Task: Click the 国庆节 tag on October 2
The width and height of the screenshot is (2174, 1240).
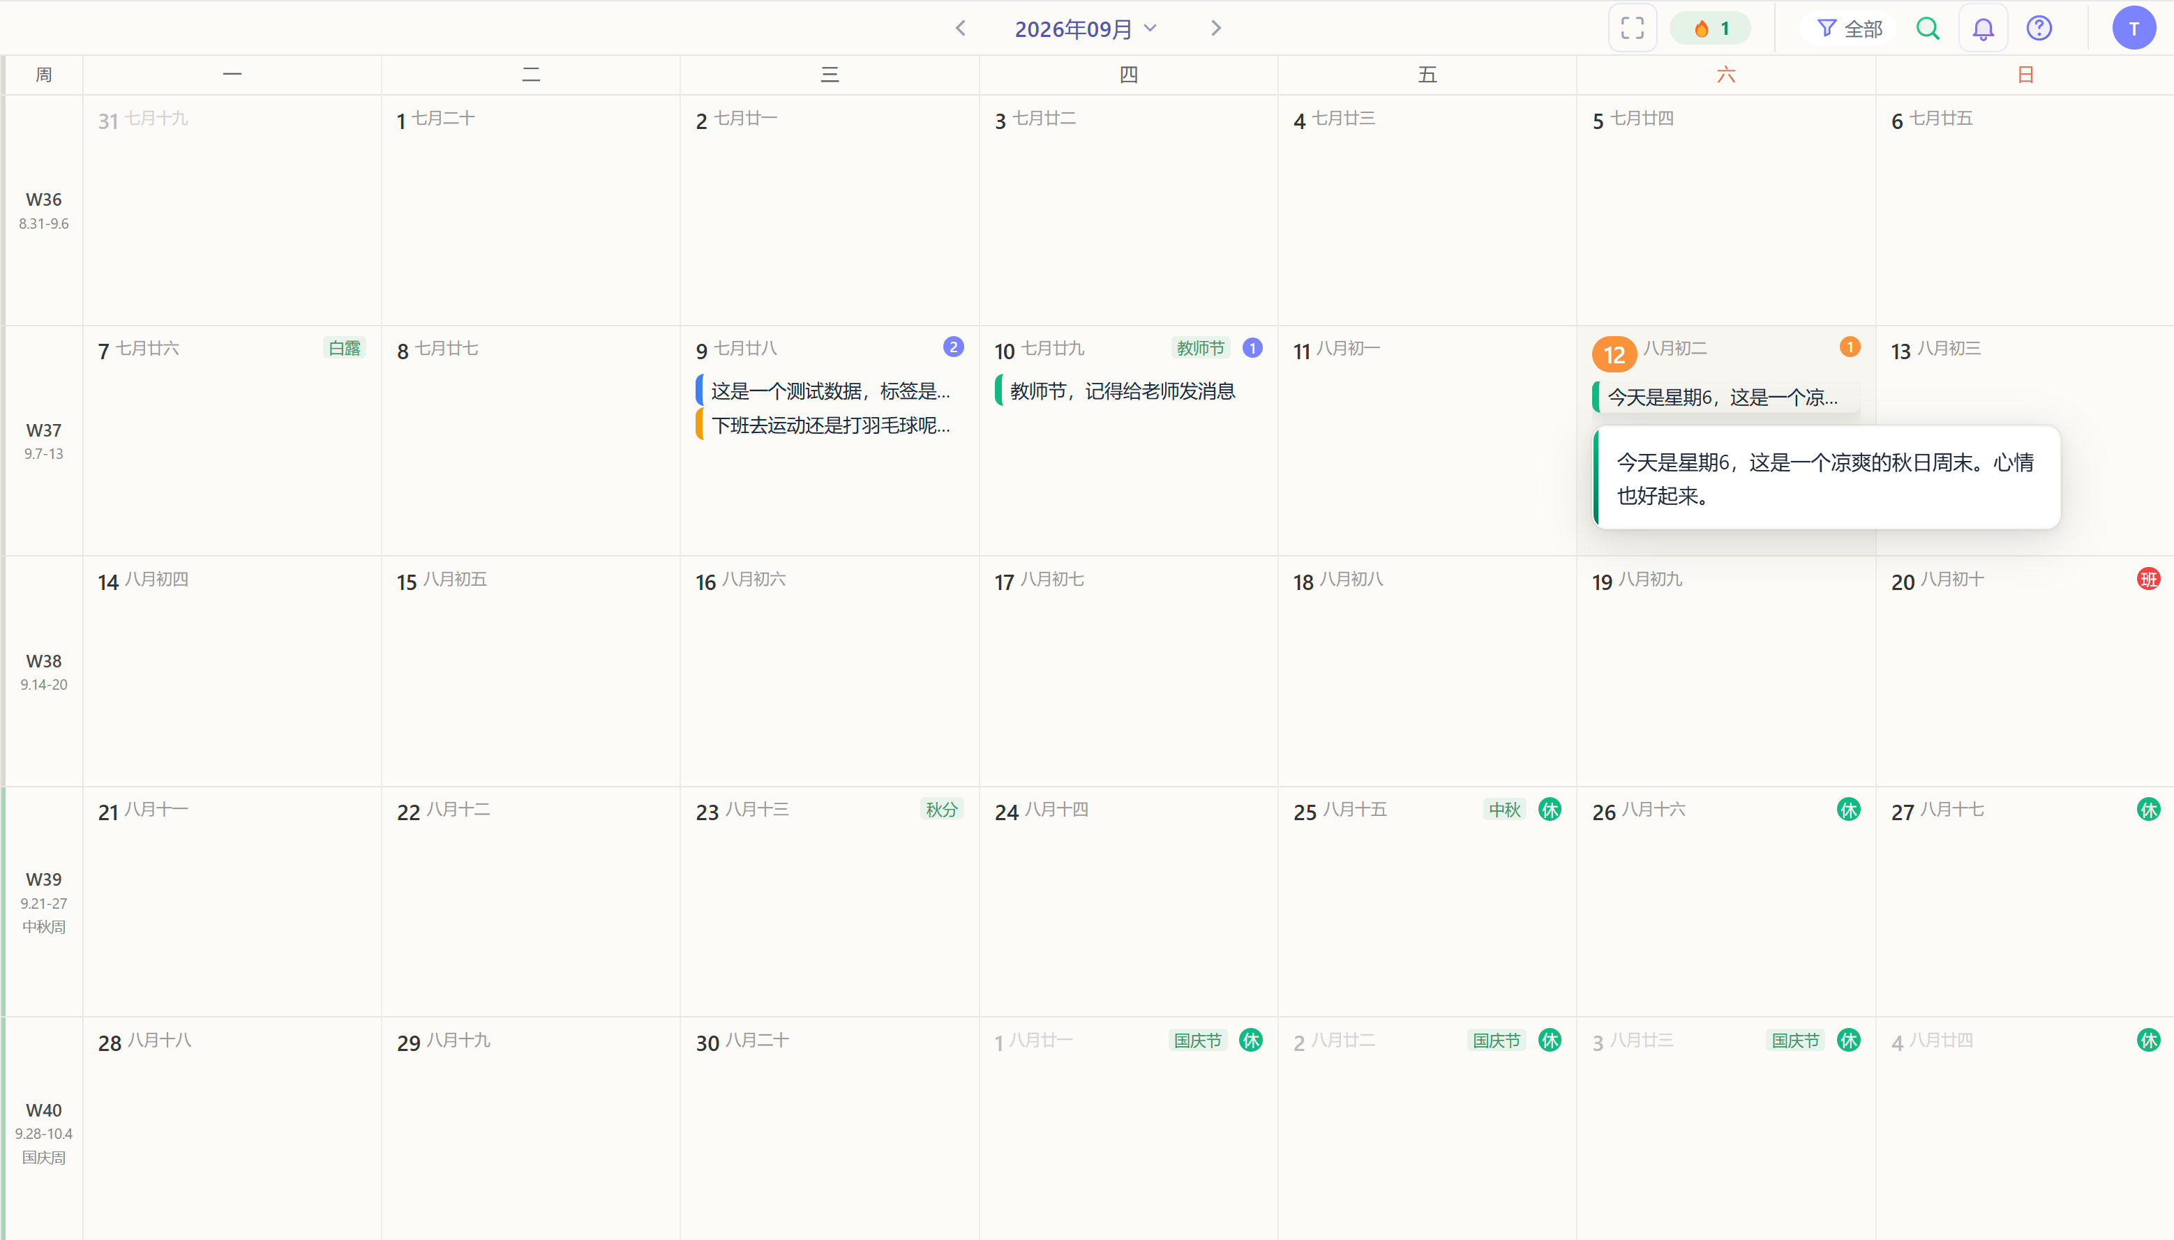Action: pos(1497,1040)
